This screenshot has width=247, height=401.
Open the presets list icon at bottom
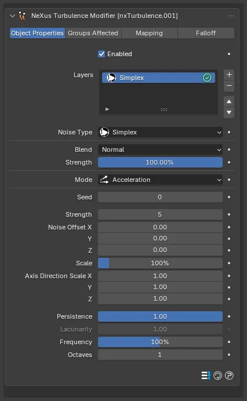(206, 376)
